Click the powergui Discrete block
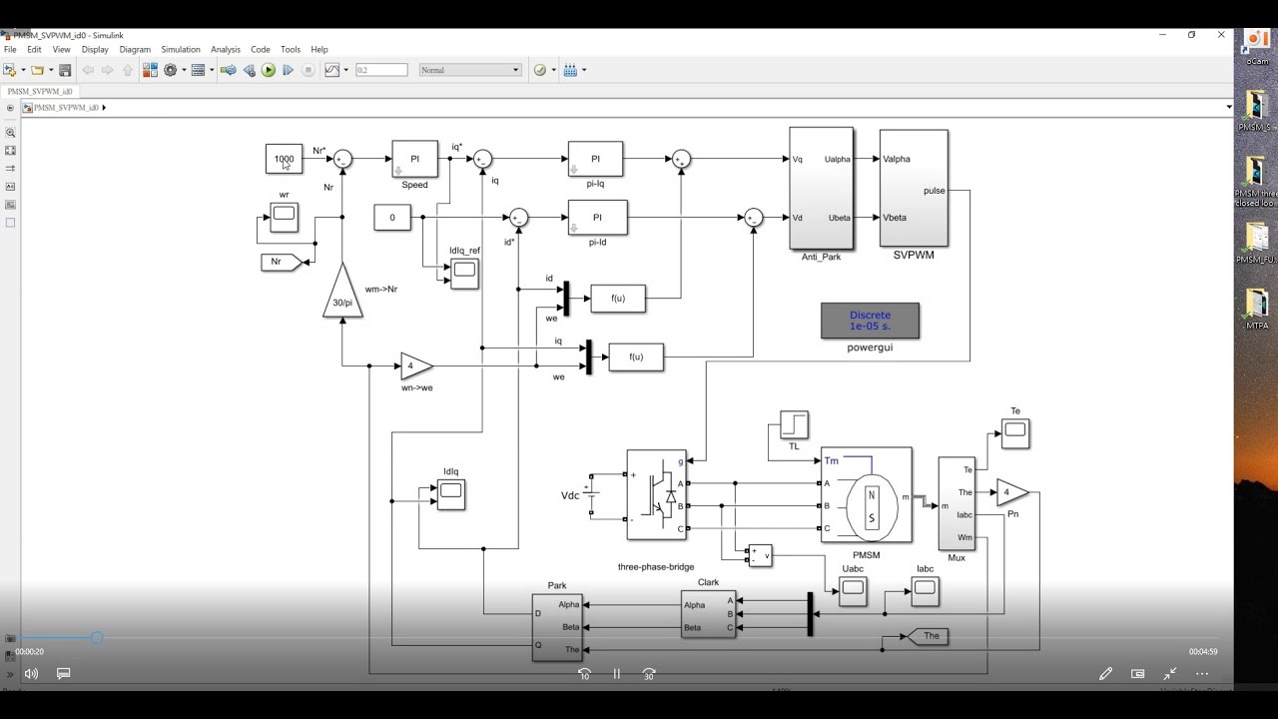This screenshot has height=719, width=1278. pos(870,321)
